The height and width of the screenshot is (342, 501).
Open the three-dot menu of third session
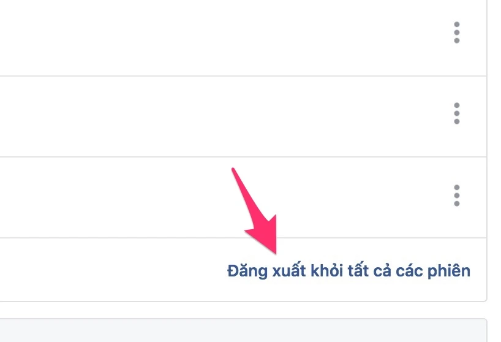tap(456, 196)
